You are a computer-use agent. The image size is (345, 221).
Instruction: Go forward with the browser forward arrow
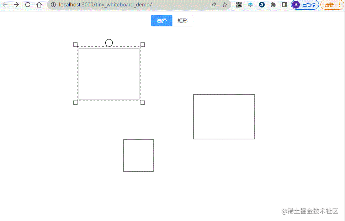16,5
